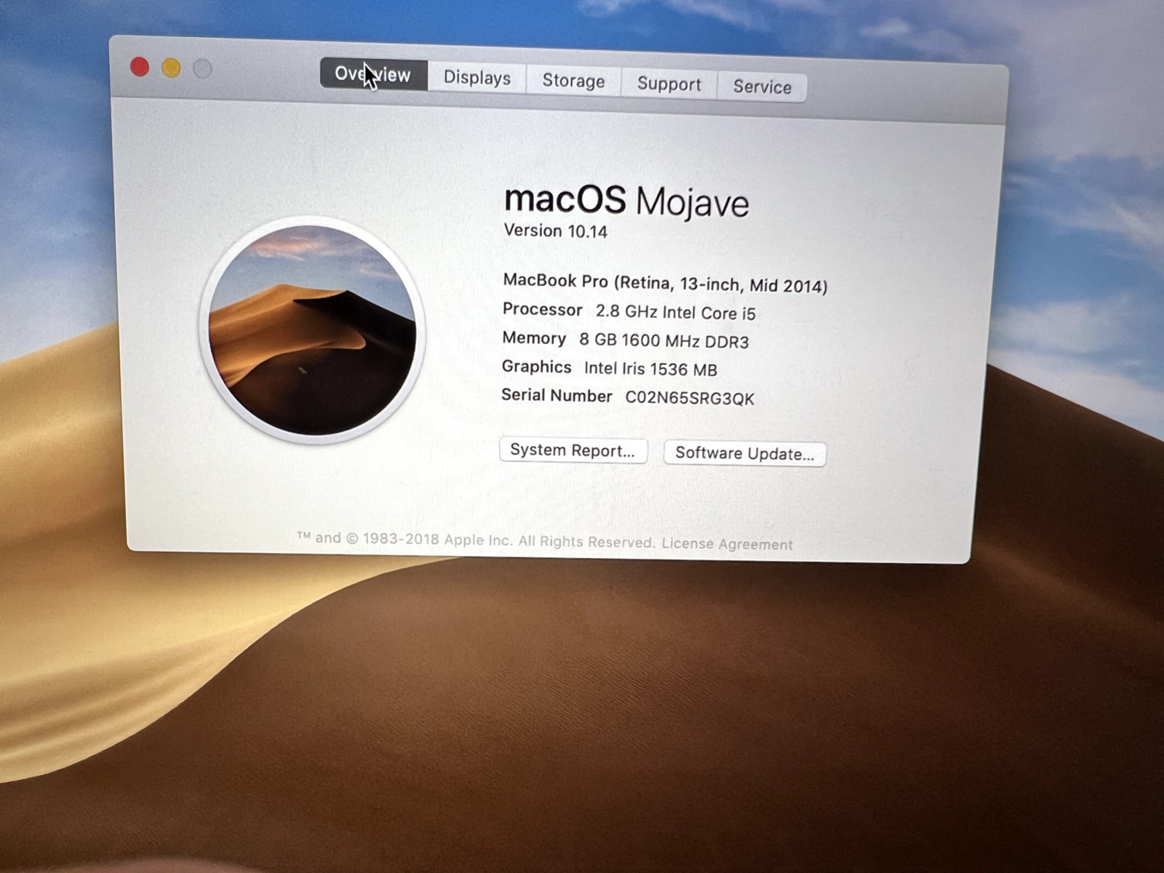The width and height of the screenshot is (1164, 873).
Task: Open the Service tab
Action: 762,87
